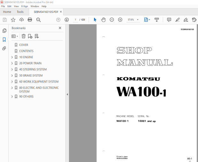Select the SEBM04160105.PDF document tab

pos(46,12)
